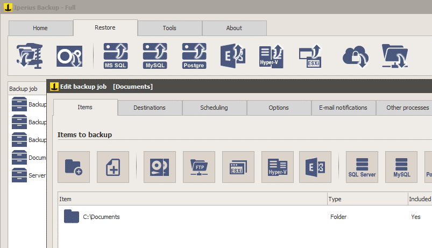Add a SQL Server backup item
This screenshot has width=432, height=248.
[362, 167]
